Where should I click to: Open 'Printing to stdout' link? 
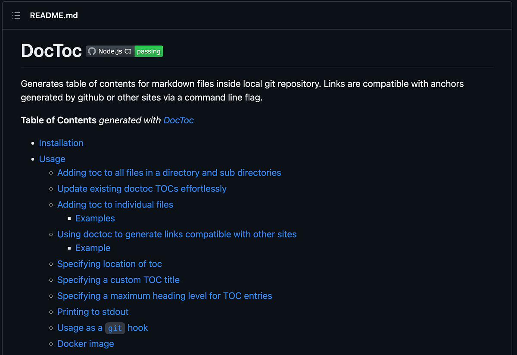(93, 311)
